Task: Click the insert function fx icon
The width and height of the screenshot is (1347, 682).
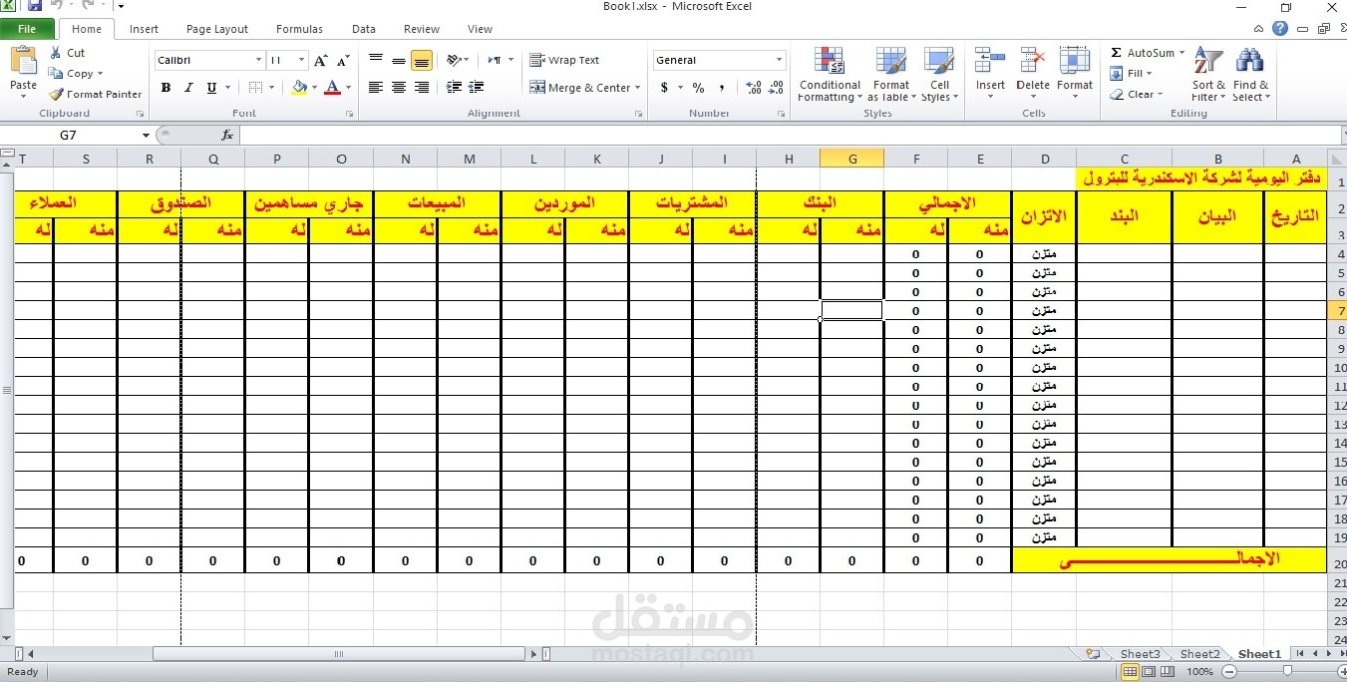Action: tap(227, 135)
